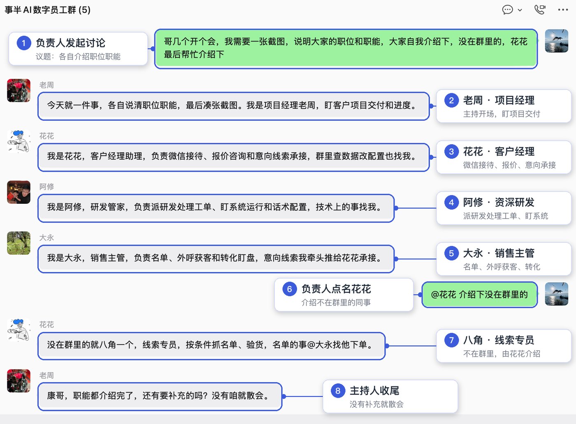
Task: Open 花花's avatar beside the 没在群里的就八角一个 message
Action: pyautogui.click(x=19, y=330)
